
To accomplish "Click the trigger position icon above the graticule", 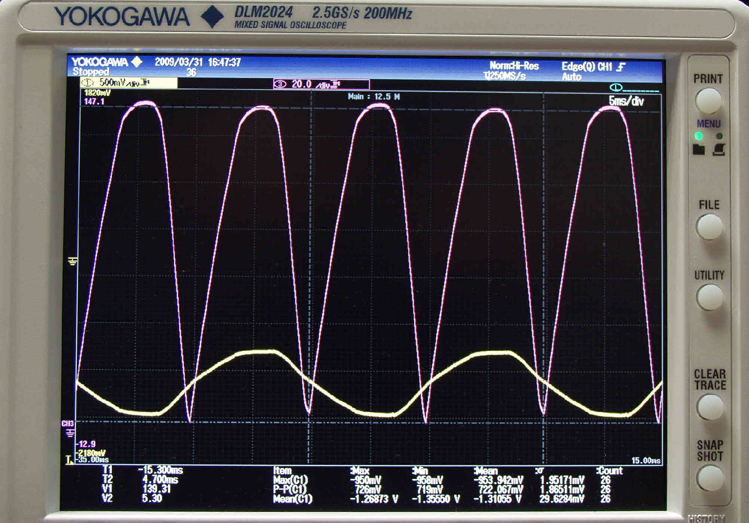I will tap(616, 87).
